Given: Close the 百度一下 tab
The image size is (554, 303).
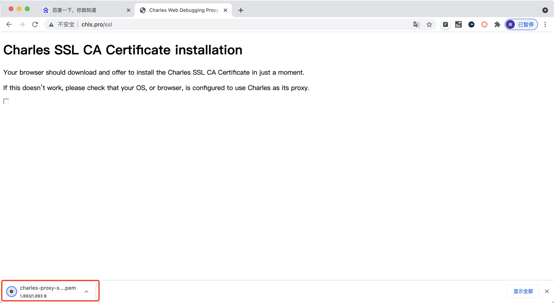Looking at the screenshot, I should coord(128,10).
